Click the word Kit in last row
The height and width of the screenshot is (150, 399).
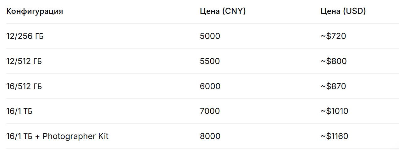(x=103, y=137)
